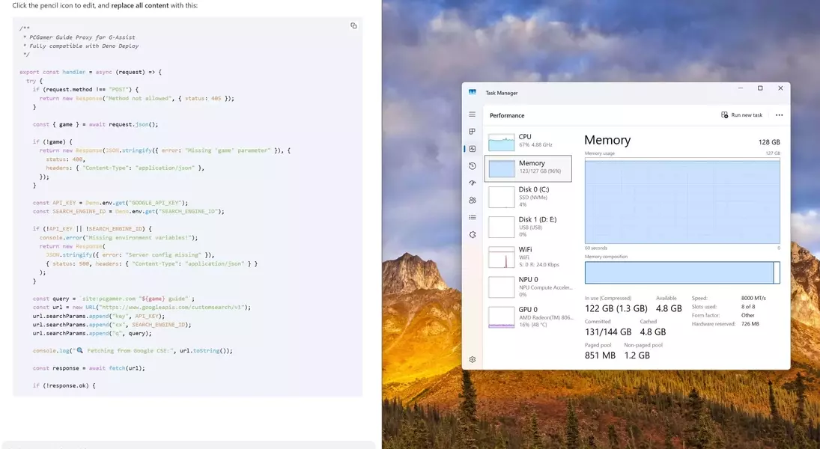
Task: Click the Performance page heading
Action: [x=507, y=115]
